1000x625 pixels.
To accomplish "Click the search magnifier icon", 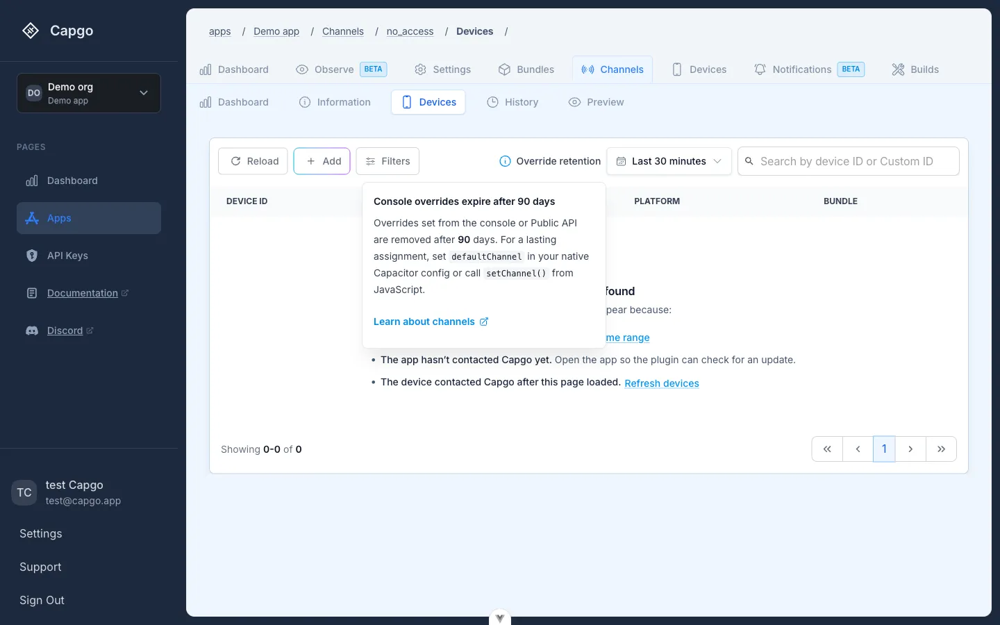I will point(749,161).
